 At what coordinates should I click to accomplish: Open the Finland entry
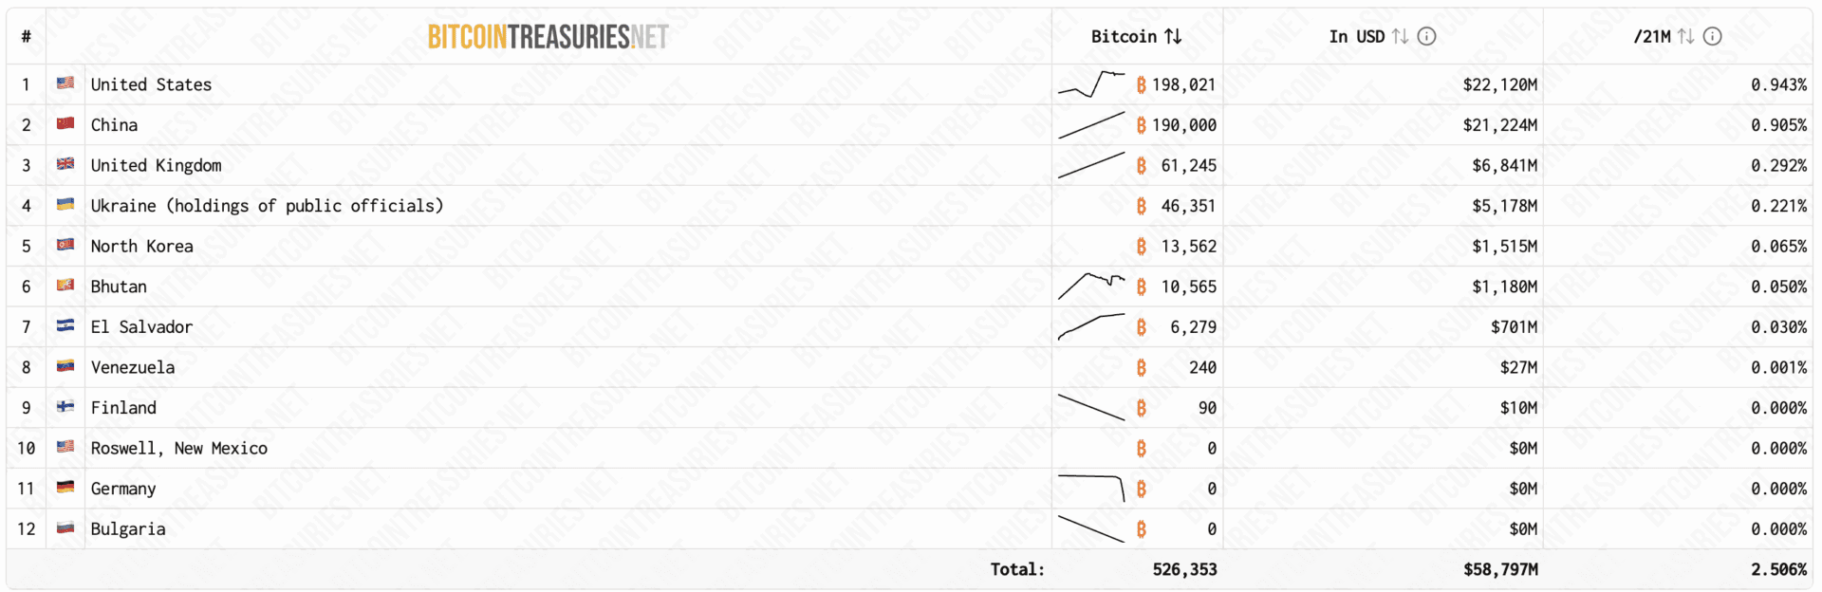(123, 408)
